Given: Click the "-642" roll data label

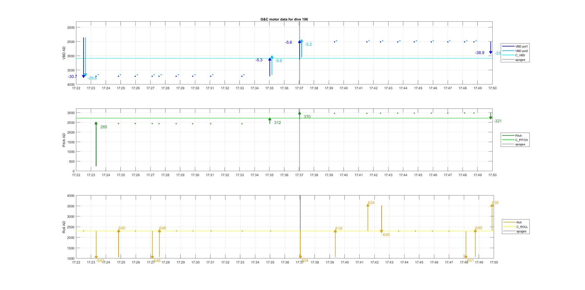Looking at the screenshot, I should (100, 261).
